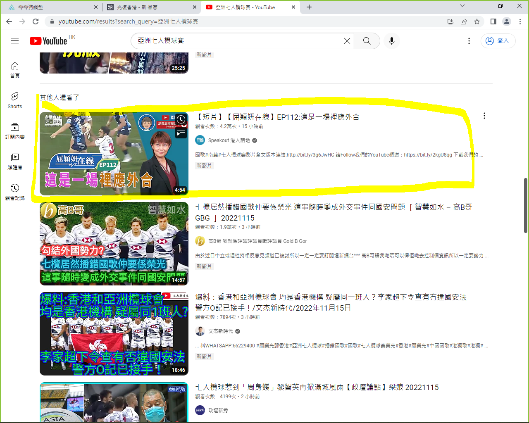Image resolution: width=529 pixels, height=423 pixels.
Task: Start voice search with microphone
Action: [392, 41]
